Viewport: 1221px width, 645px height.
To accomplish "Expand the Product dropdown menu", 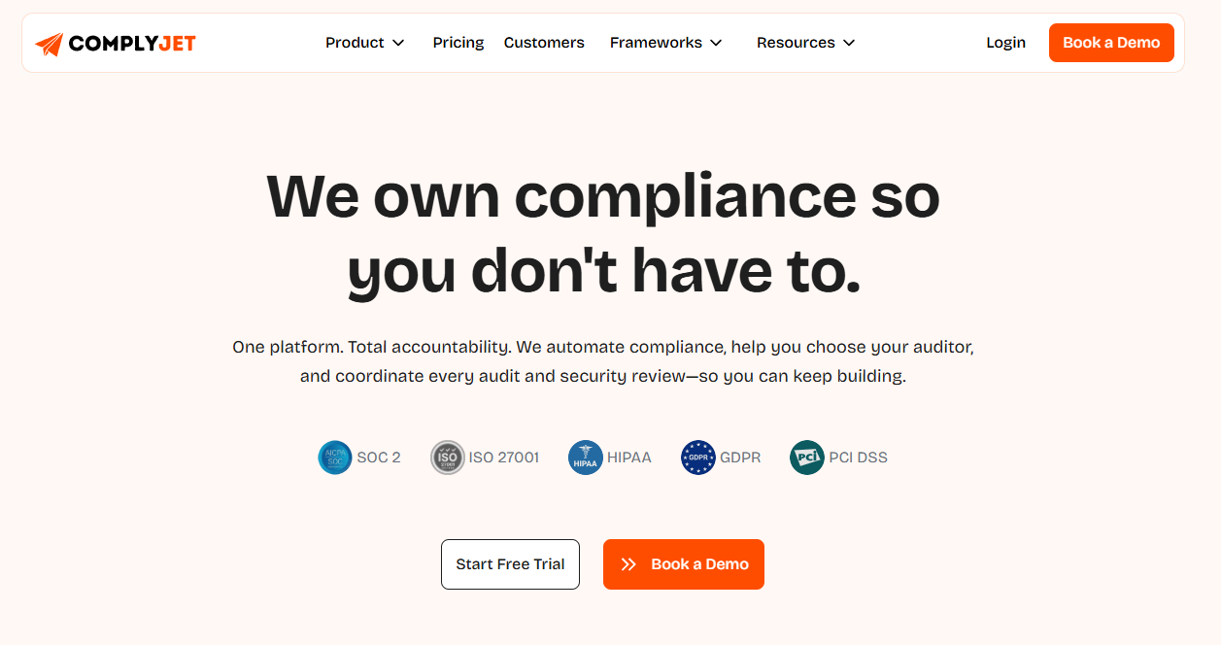I will 365,42.
